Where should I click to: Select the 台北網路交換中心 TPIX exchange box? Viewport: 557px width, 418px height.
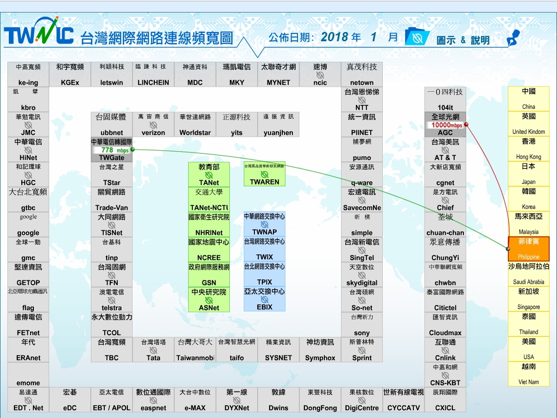pos(265,274)
